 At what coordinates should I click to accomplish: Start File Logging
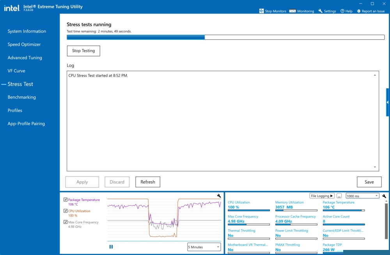tap(322, 196)
